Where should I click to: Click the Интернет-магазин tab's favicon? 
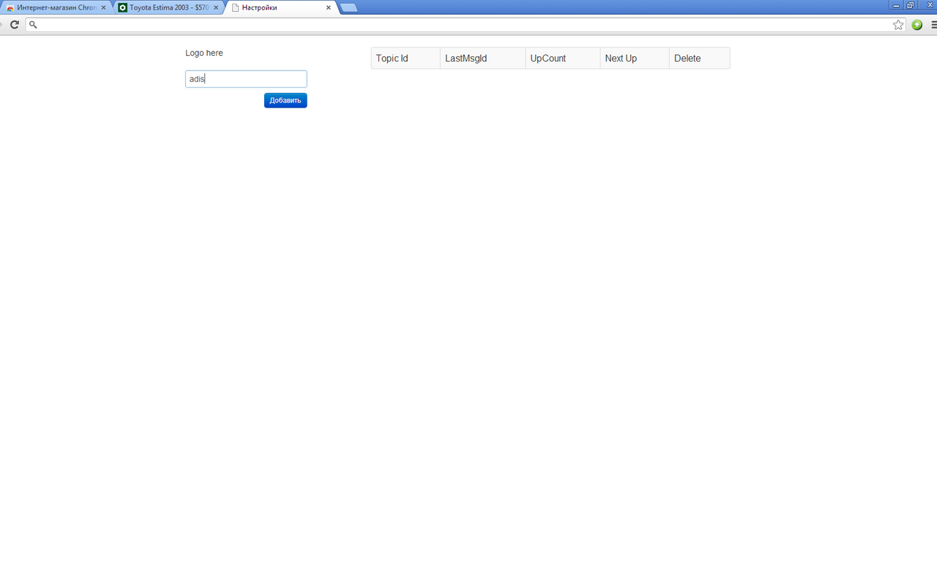click(9, 7)
